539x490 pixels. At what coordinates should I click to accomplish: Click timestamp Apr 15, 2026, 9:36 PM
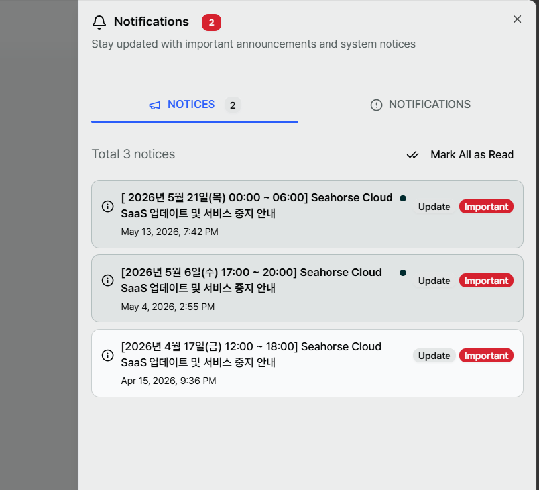tap(168, 381)
